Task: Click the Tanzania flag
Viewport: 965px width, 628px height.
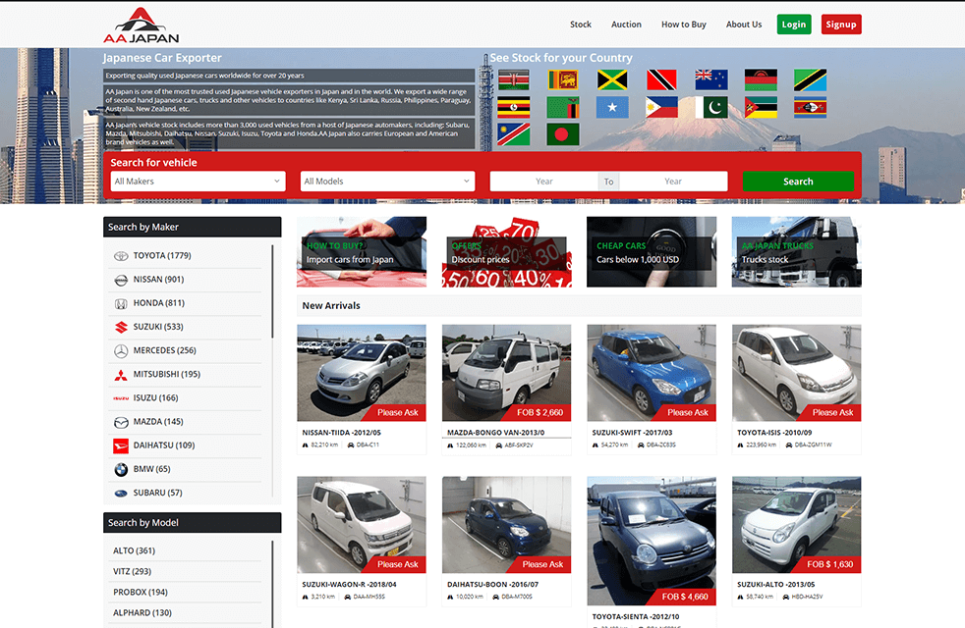Action: (810, 80)
